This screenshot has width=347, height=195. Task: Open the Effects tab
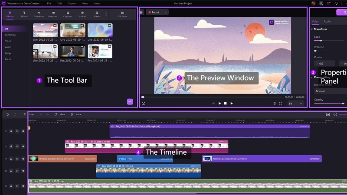pyautogui.click(x=24, y=15)
